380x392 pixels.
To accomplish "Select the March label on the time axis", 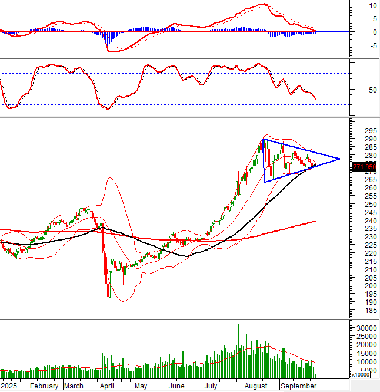I will tap(74, 386).
